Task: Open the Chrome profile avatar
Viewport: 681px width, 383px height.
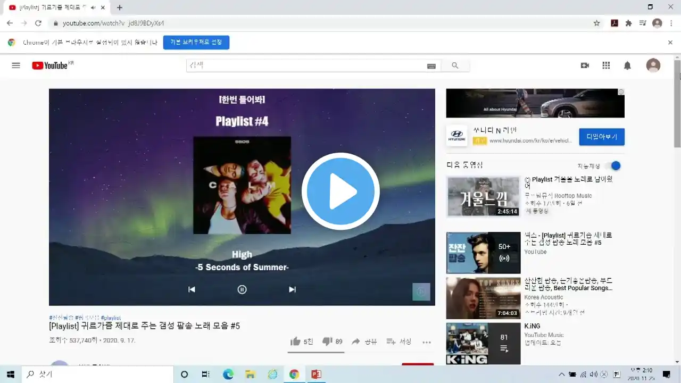Action: [657, 23]
